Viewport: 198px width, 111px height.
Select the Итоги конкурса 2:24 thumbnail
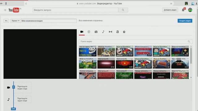point(143,51)
